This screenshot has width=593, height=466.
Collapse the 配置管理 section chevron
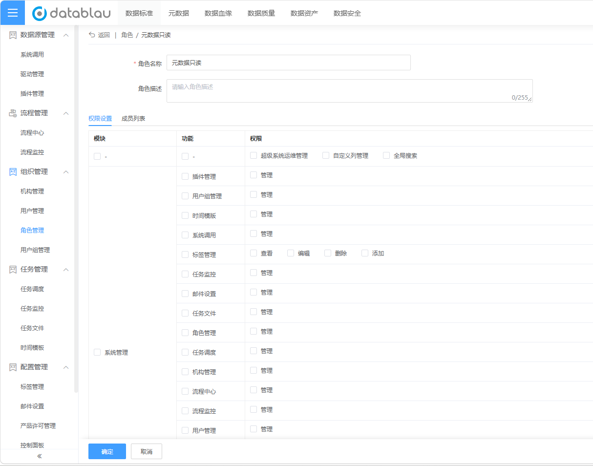point(66,367)
